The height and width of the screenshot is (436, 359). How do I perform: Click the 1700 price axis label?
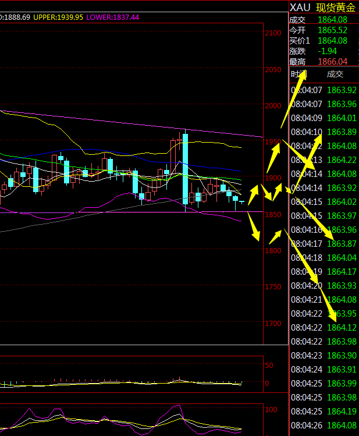click(272, 324)
